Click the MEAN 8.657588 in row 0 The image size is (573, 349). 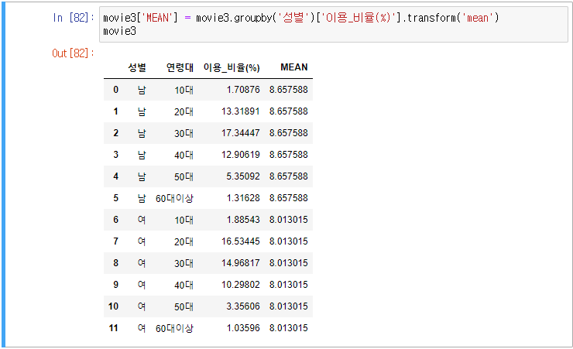point(289,90)
